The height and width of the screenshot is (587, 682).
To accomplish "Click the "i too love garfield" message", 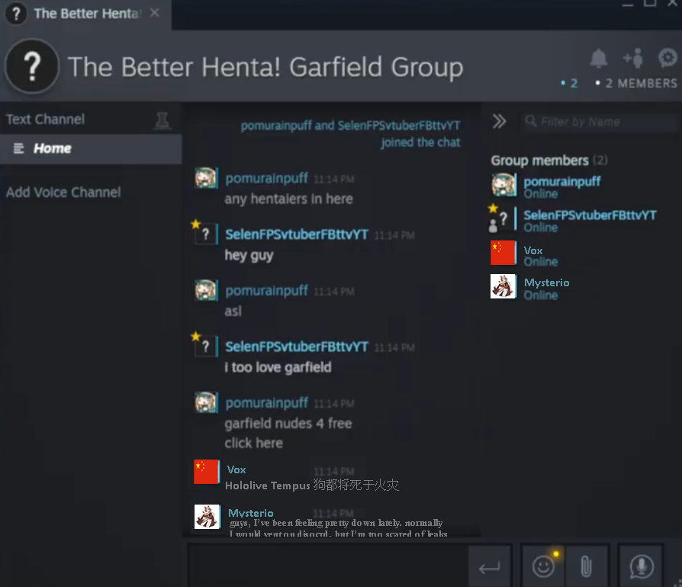I will pos(278,367).
